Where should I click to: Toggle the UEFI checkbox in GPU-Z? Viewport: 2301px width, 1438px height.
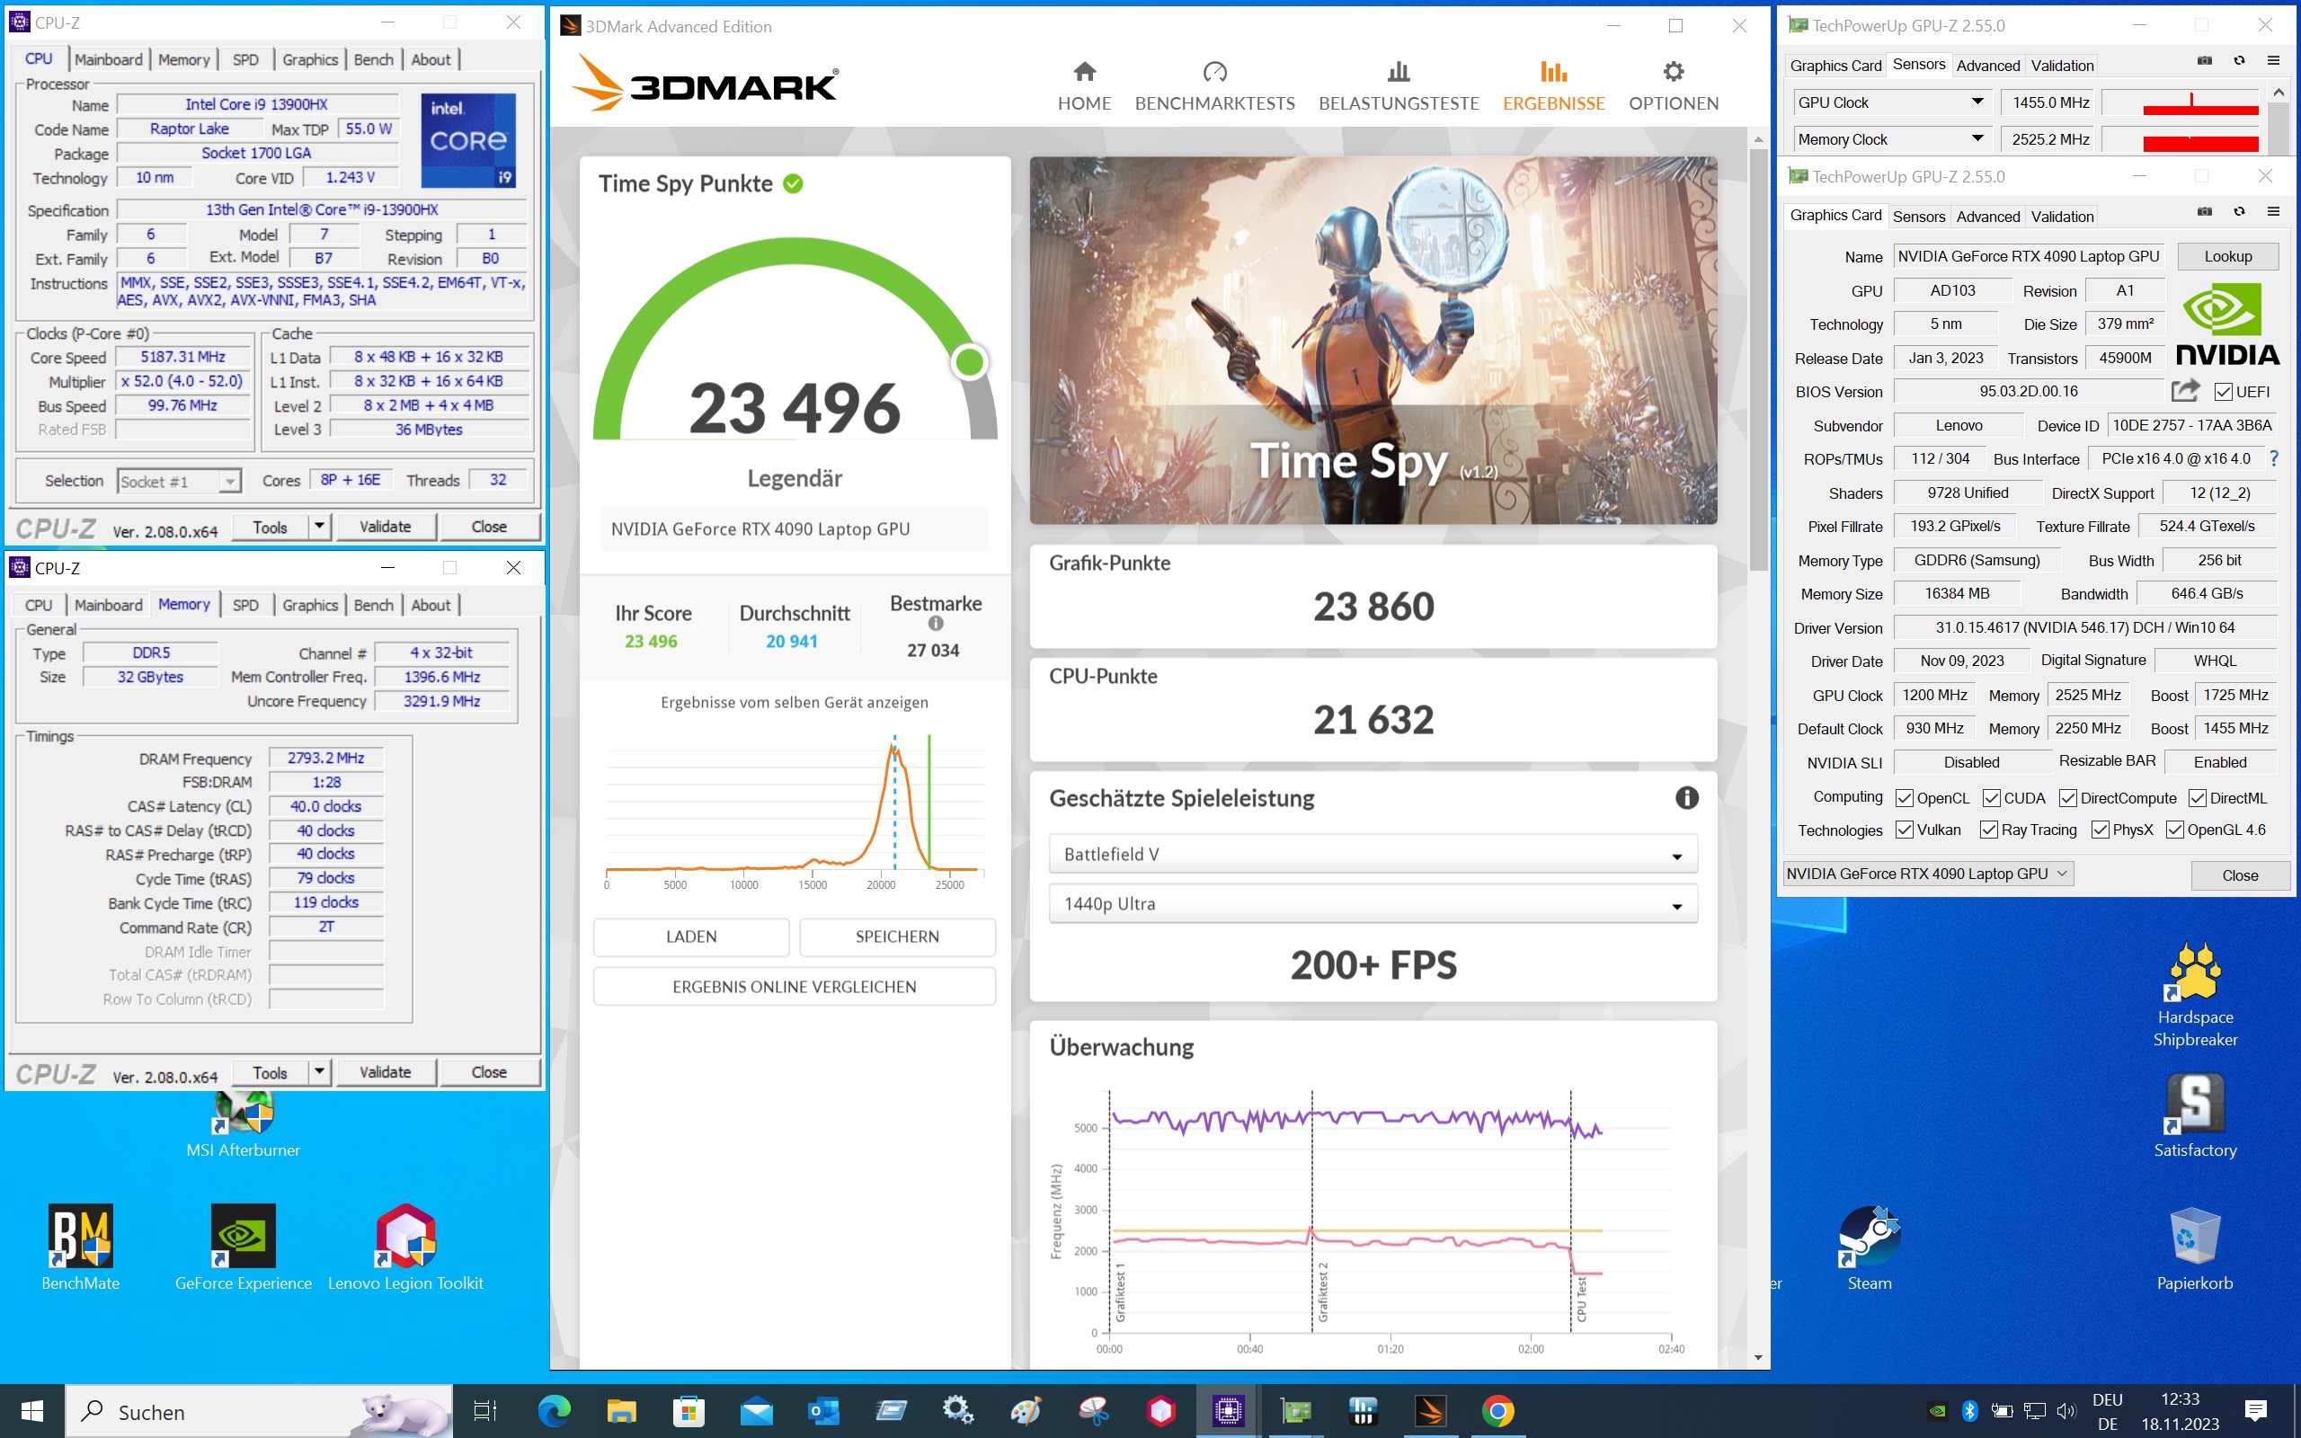click(x=2223, y=392)
